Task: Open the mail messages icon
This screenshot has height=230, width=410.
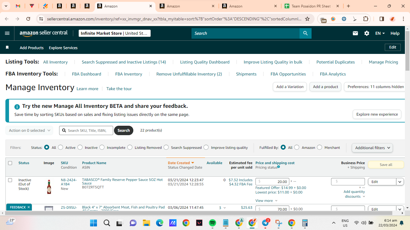Action: pos(355,33)
